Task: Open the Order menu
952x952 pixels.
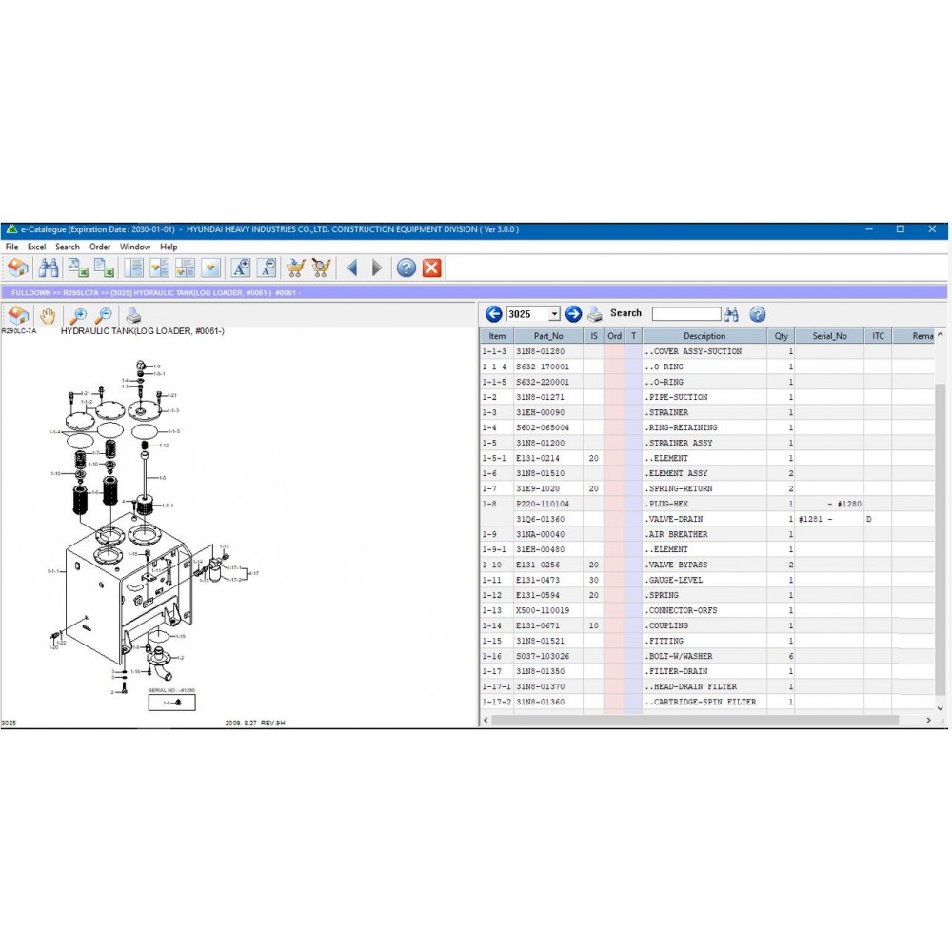Action: pyautogui.click(x=99, y=247)
